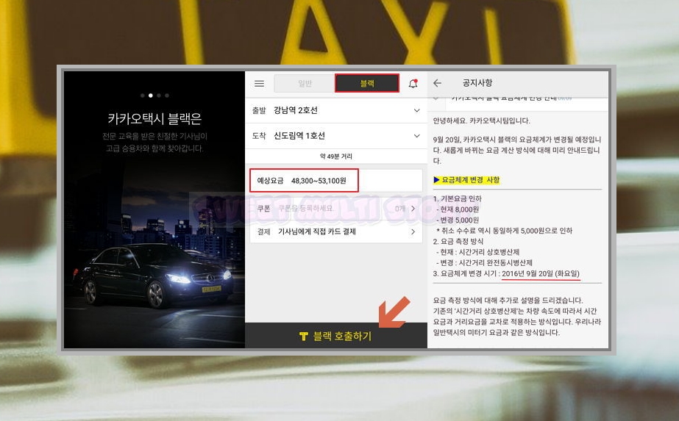Click the 요금체계 변경 사항 heading
The width and height of the screenshot is (679, 421).
467,180
